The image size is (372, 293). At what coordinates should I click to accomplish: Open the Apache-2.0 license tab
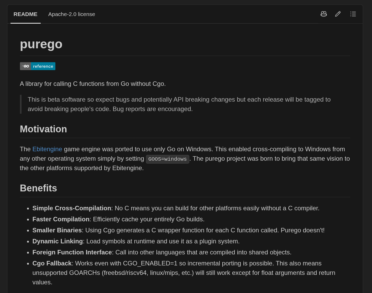tap(72, 14)
